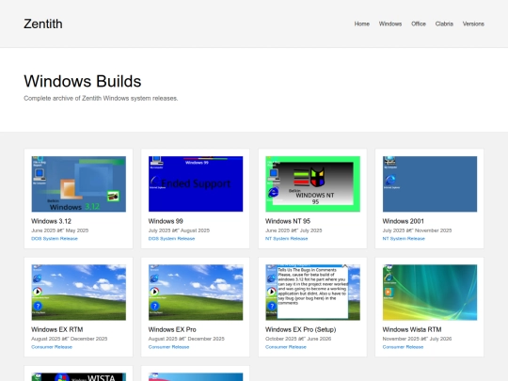Click the date range under Windows 3.12
This screenshot has height=381, width=508.
click(59, 230)
